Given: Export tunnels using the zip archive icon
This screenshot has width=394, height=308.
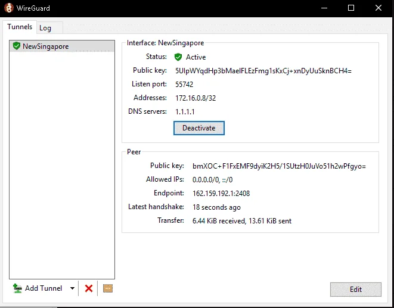Looking at the screenshot, I should point(108,288).
